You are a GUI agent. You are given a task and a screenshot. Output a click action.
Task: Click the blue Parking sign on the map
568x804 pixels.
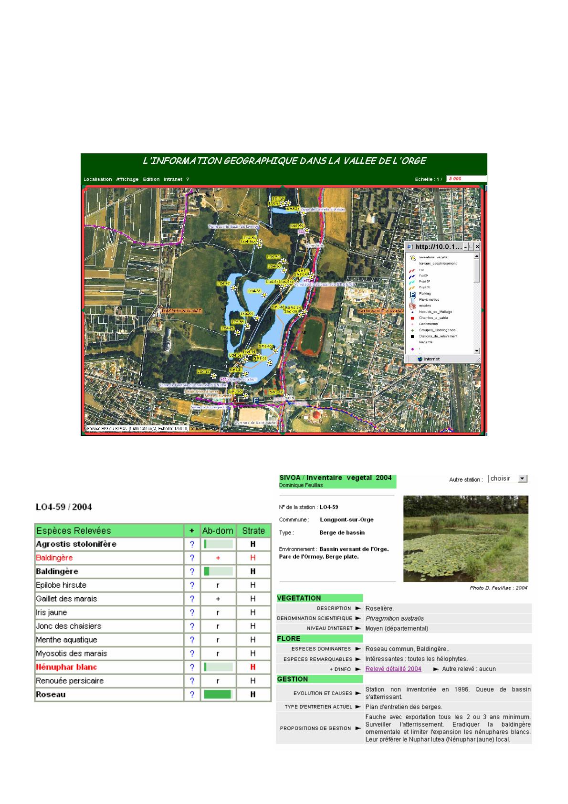click(x=256, y=400)
